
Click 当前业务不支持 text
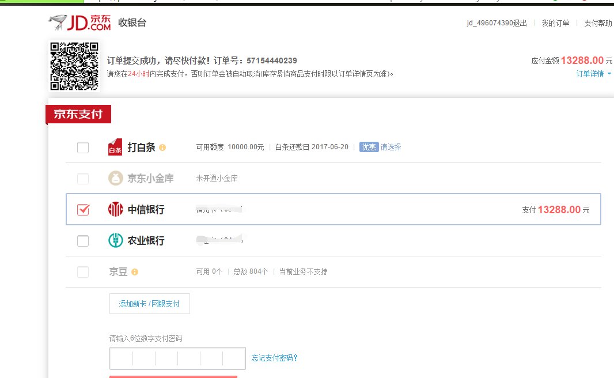point(303,271)
